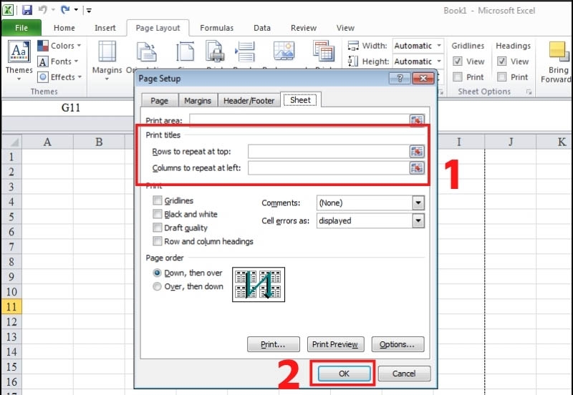Screen dimensions: 573x395
Task: Open the Customize Quick Access Toolbar arrow
Action: 89,11
